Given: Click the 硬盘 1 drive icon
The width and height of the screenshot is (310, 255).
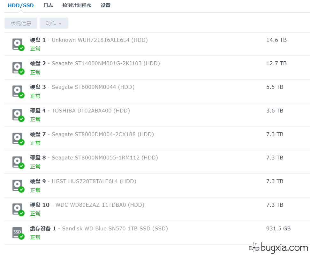Looking at the screenshot, I should 18,44.
